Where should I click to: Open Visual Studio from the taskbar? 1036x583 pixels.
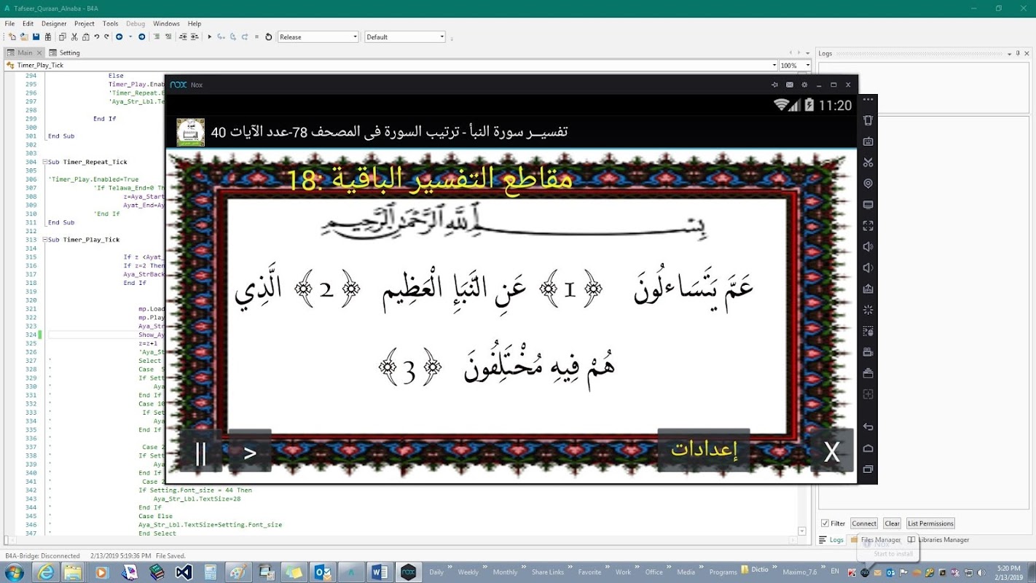(184, 572)
